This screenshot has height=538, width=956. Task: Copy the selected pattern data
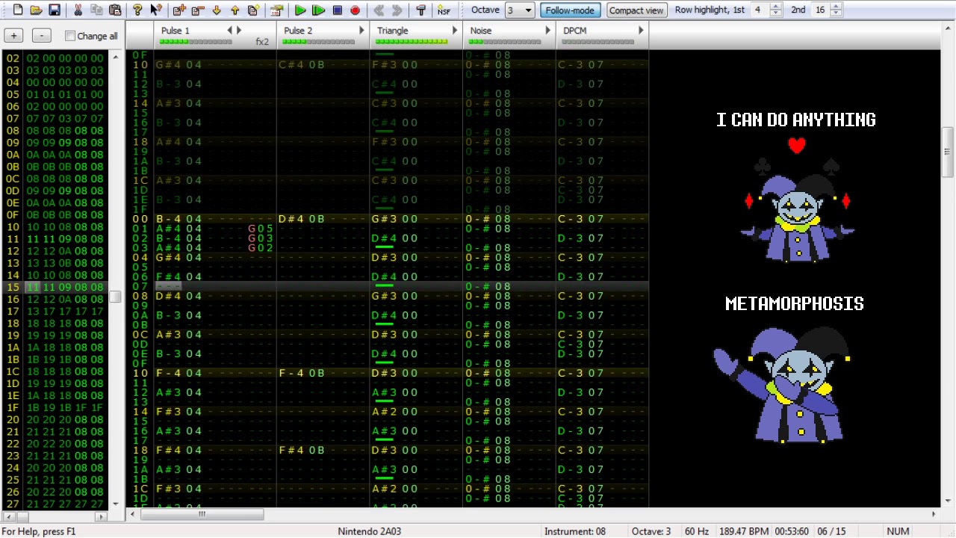96,10
